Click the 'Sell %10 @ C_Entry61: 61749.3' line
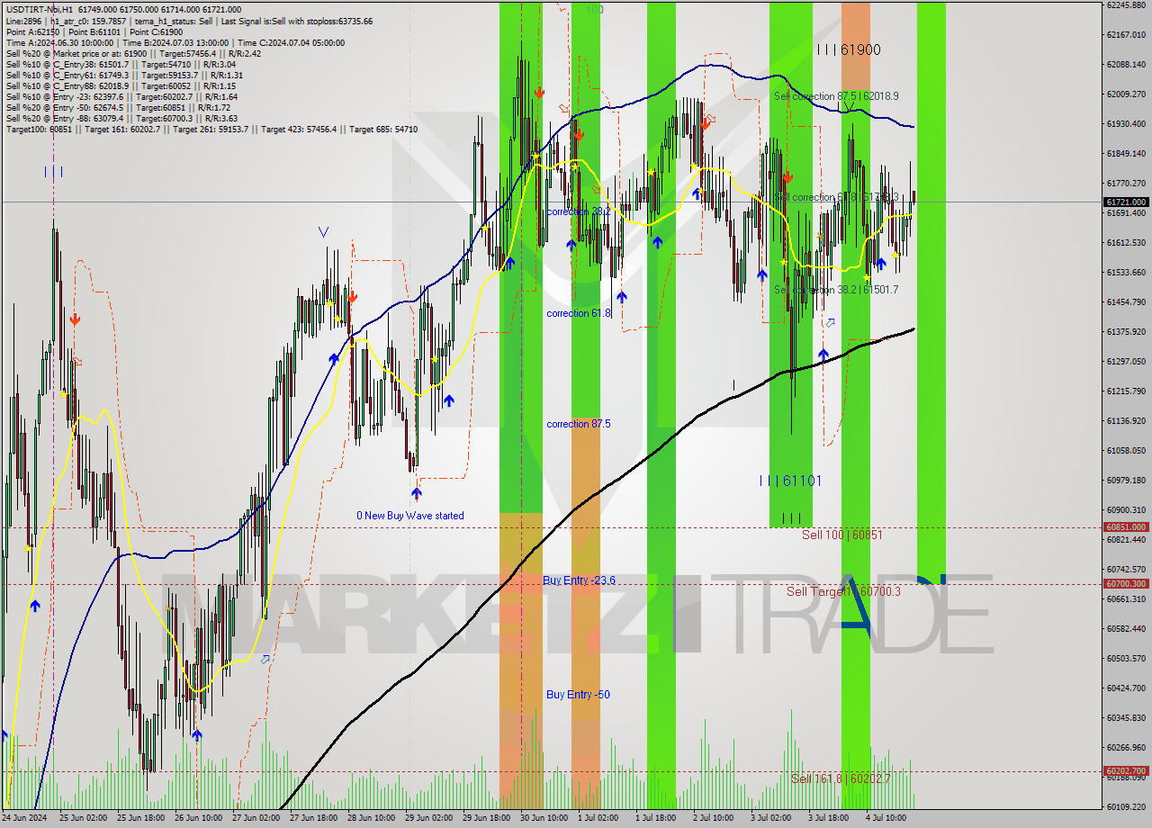The image size is (1152, 828). pyautogui.click(x=124, y=75)
